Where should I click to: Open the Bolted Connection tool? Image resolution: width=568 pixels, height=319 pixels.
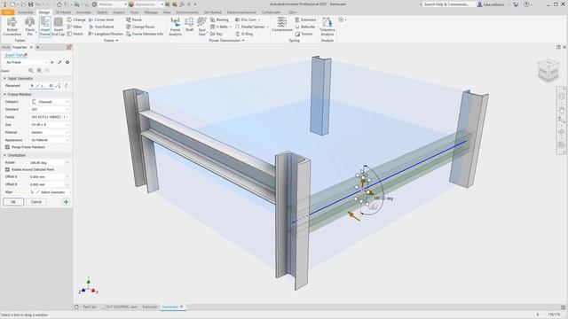(12, 27)
